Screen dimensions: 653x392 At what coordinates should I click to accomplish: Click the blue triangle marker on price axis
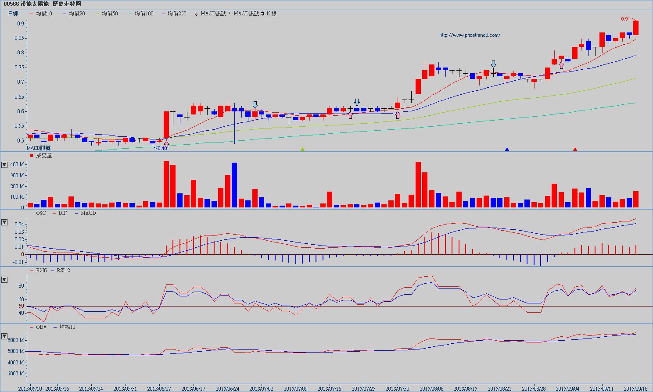pos(507,150)
